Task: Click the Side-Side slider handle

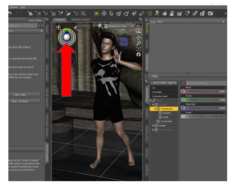Action: 200,108
